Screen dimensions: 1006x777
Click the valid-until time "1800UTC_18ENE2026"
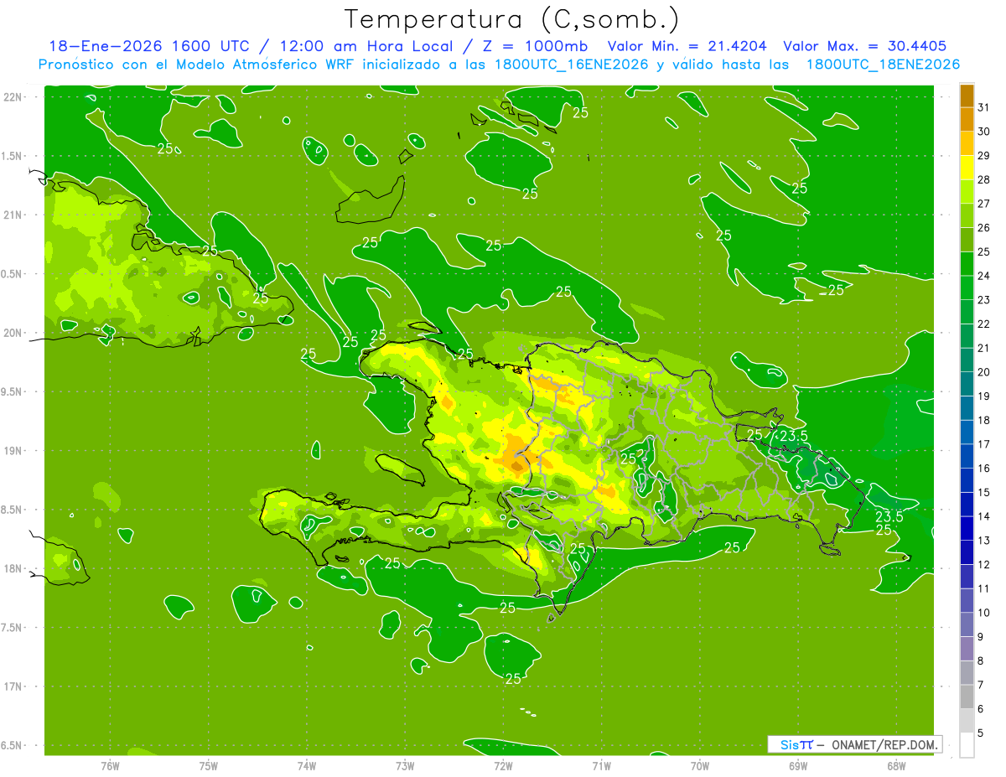(x=883, y=65)
